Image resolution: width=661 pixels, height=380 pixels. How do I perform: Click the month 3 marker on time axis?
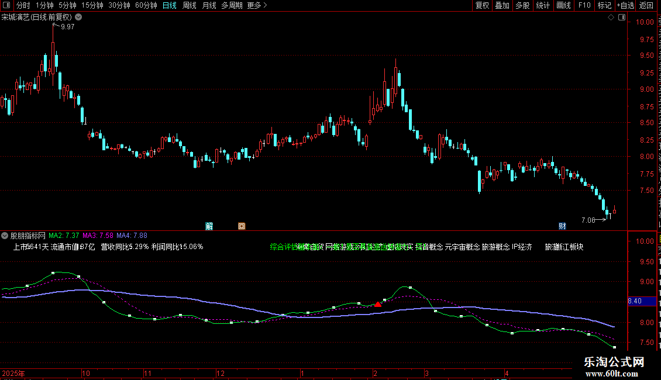(426, 373)
